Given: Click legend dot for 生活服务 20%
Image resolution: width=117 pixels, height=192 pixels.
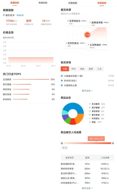Looking at the screenshot, I should click(90, 104).
